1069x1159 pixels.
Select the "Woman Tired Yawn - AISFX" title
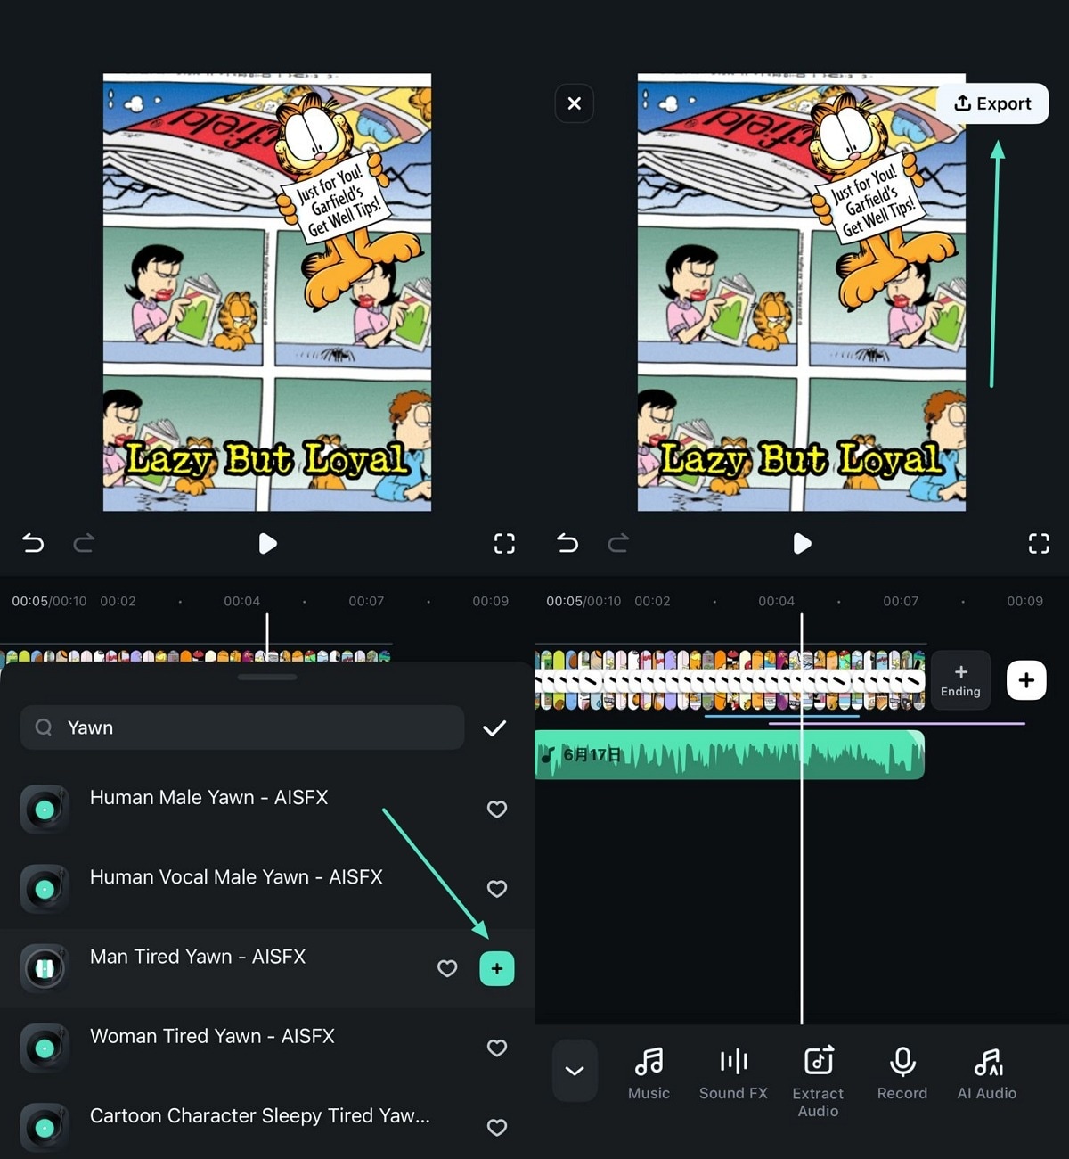tap(212, 1036)
